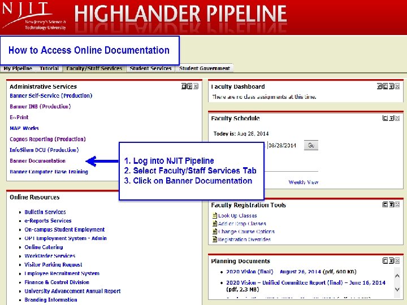Click the document icon beside Add or Drop Classes

pyautogui.click(x=215, y=224)
